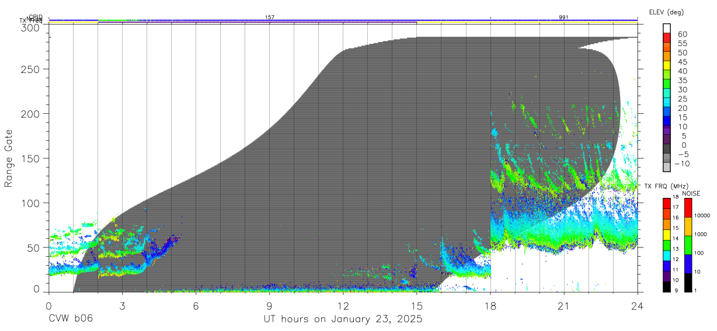The height and width of the screenshot is (331, 717).
Task: Click the green block of the NOISE scale
Action: 688,245
